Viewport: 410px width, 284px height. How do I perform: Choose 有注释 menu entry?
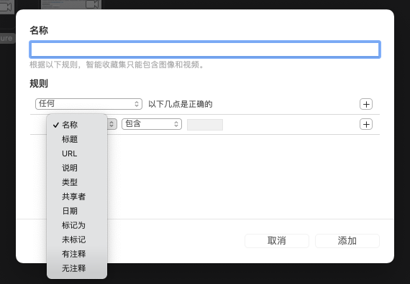pos(77,254)
